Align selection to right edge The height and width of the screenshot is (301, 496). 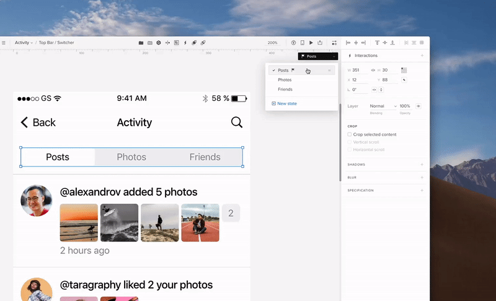click(363, 43)
